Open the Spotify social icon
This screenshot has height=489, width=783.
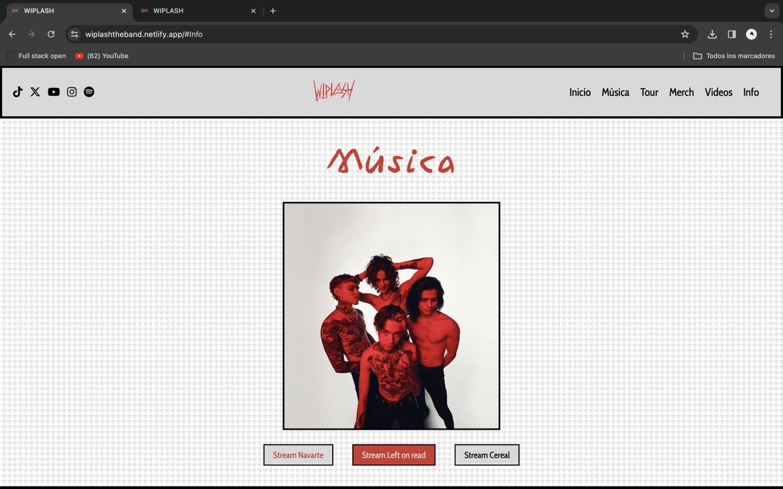coord(89,92)
